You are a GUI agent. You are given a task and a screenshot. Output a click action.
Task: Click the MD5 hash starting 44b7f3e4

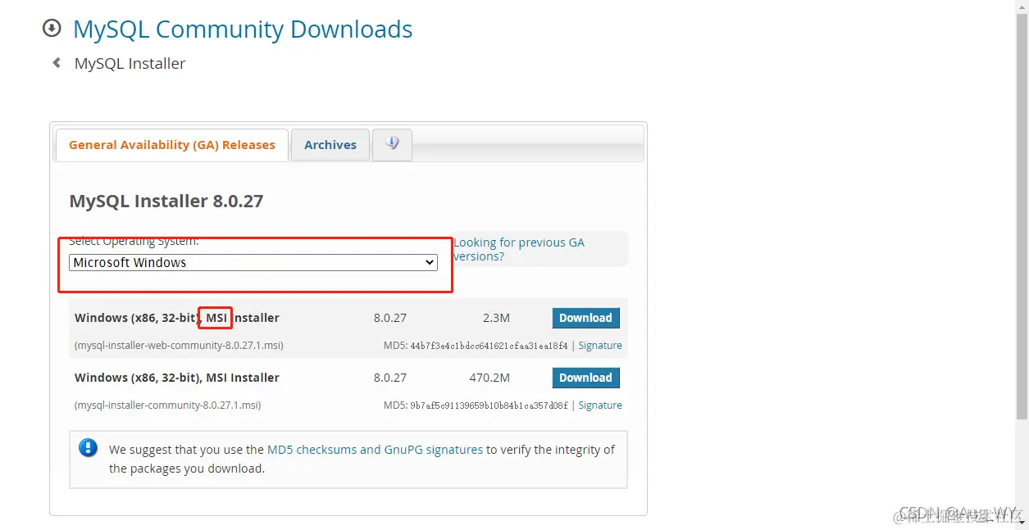point(489,346)
